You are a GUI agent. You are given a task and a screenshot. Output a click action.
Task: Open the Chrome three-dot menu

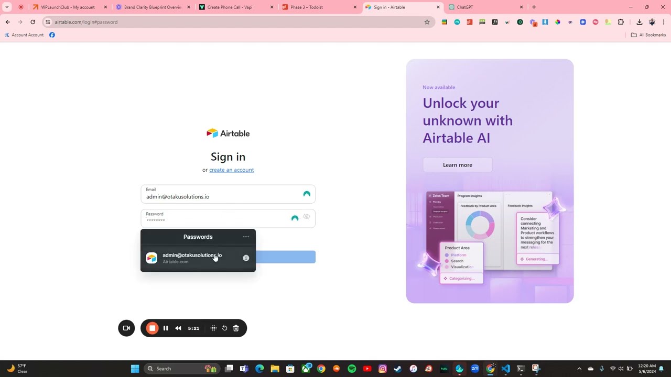coord(664,22)
